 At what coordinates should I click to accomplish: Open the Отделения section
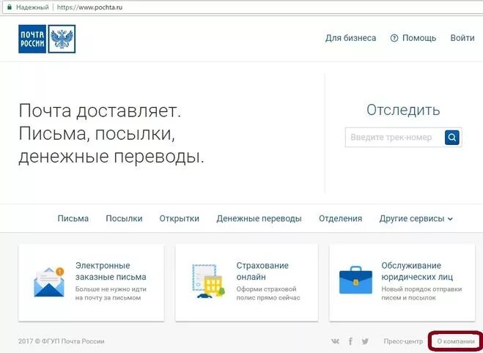340,218
